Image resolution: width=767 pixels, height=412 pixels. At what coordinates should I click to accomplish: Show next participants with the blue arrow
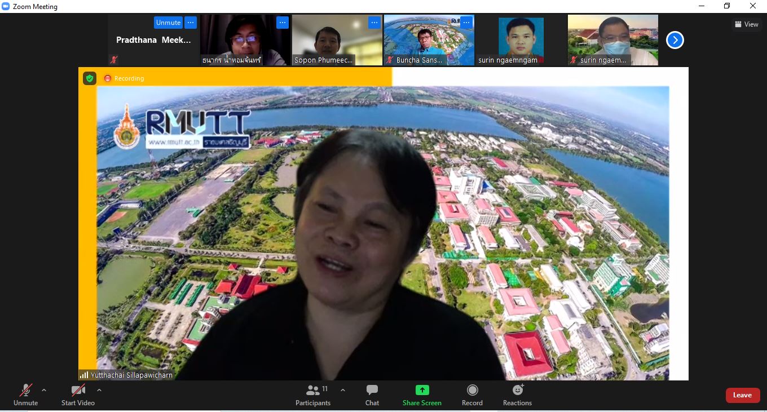[x=675, y=40]
